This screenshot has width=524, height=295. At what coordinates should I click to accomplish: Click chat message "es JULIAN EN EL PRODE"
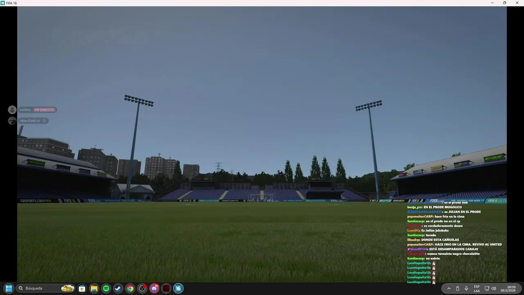[x=462, y=212]
